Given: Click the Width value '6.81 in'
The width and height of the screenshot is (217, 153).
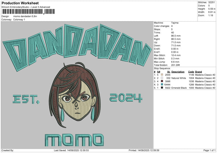Looking at the screenshot, I should pyautogui.click(x=212, y=12).
